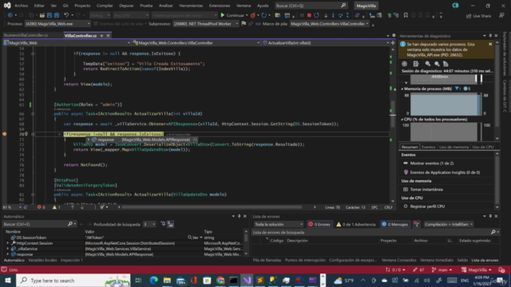Viewport: 511px width, 287px height.
Task: Open the Subproceso dropdown
Action: 206,24
